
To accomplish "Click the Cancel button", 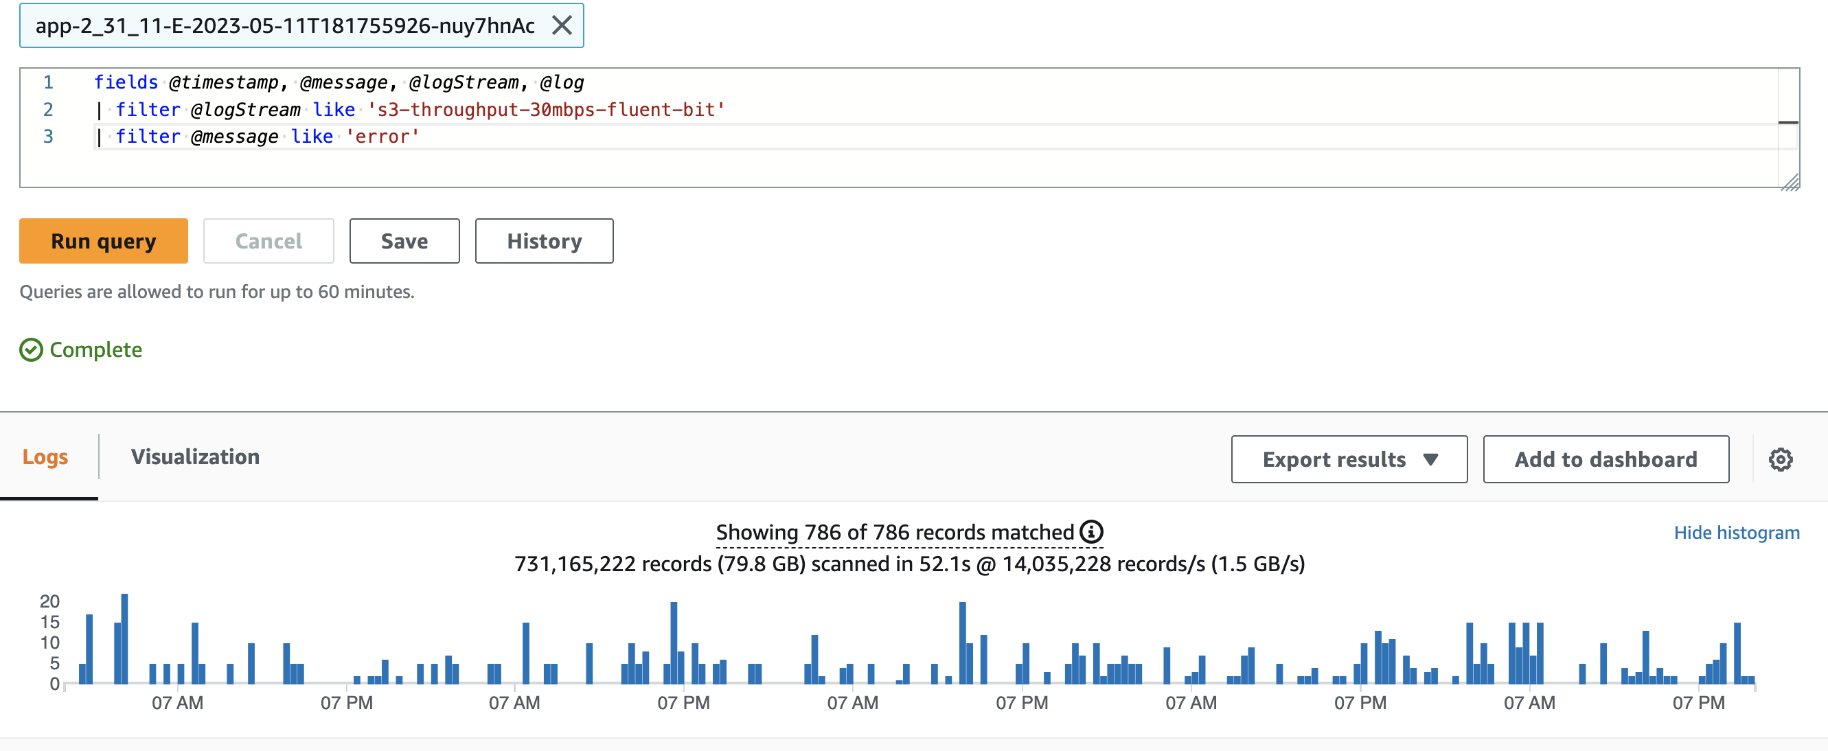I will click(x=269, y=241).
